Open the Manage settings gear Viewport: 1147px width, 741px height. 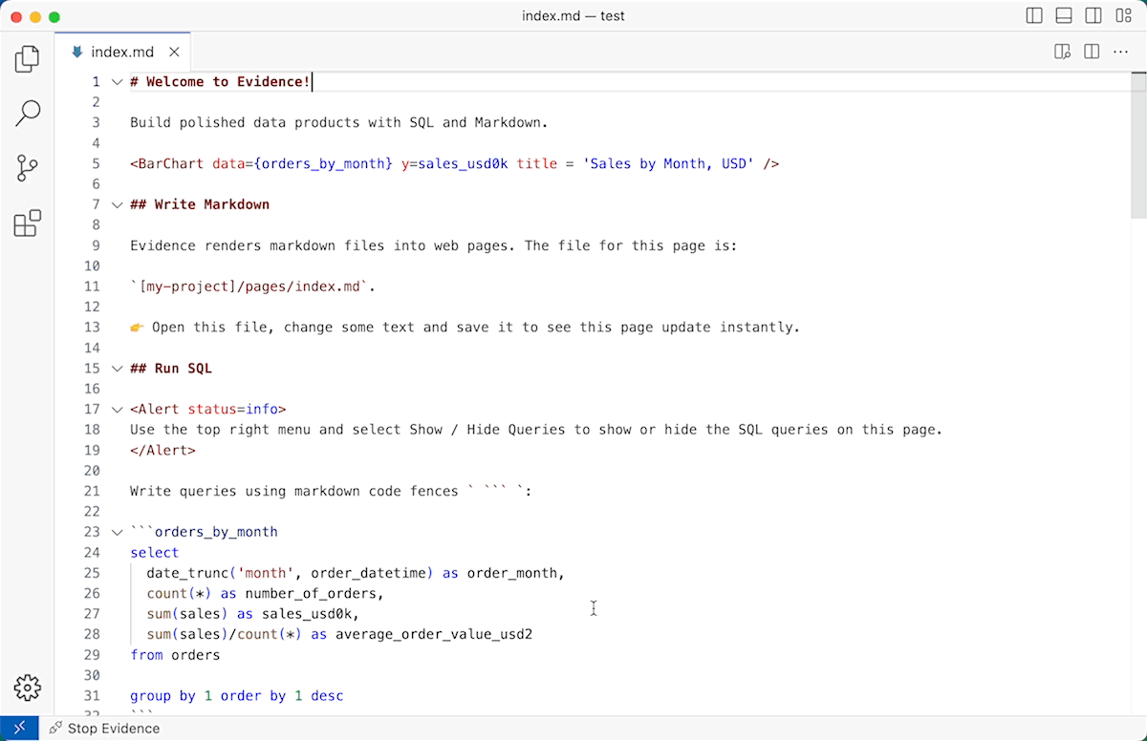click(x=28, y=687)
